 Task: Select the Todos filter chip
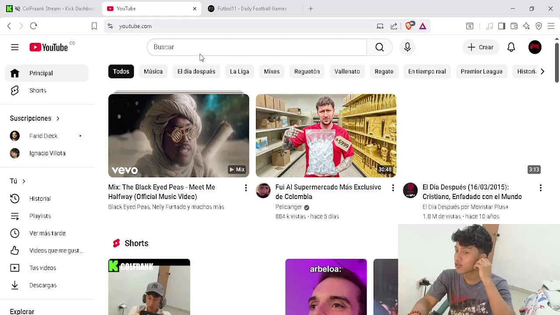[121, 71]
